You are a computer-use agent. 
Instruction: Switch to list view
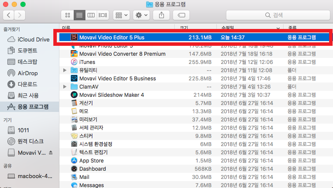point(79,15)
